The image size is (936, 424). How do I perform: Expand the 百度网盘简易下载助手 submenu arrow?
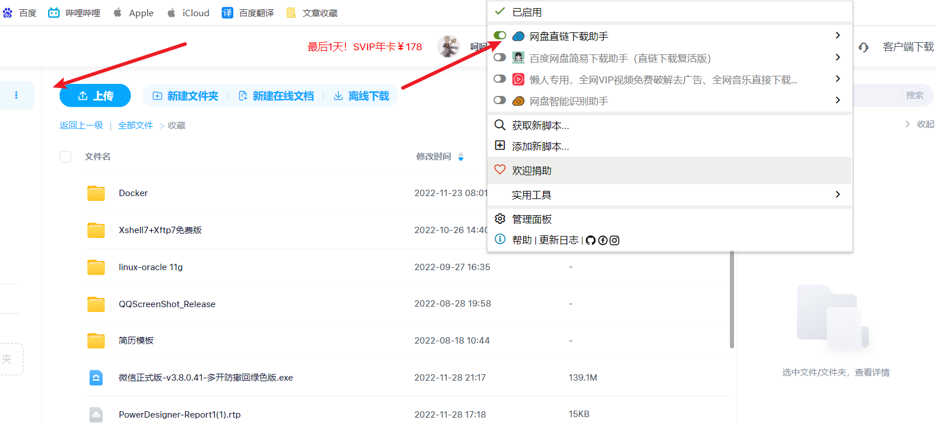pos(838,57)
